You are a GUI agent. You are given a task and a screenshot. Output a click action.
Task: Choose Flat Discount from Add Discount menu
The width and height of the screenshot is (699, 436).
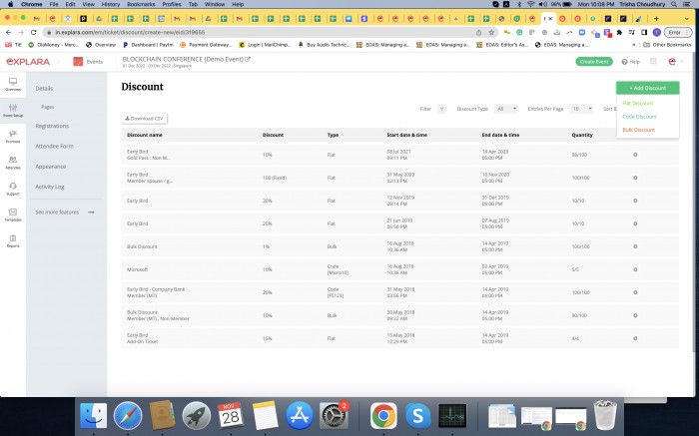point(637,104)
